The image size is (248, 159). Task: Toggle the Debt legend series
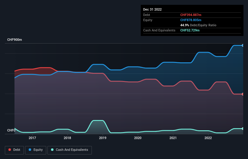14,150
